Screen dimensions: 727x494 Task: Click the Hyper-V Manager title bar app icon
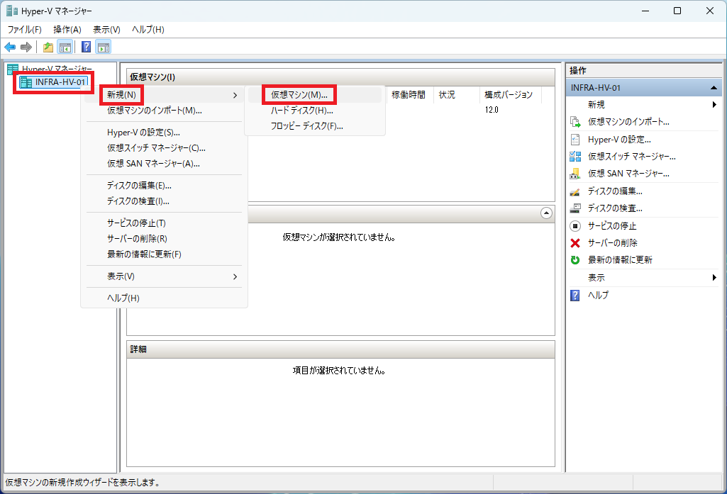click(x=11, y=11)
